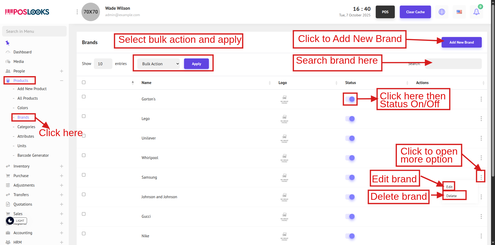Click the Search in Menu field
Viewport: 495px width, 245px height.
34,31
